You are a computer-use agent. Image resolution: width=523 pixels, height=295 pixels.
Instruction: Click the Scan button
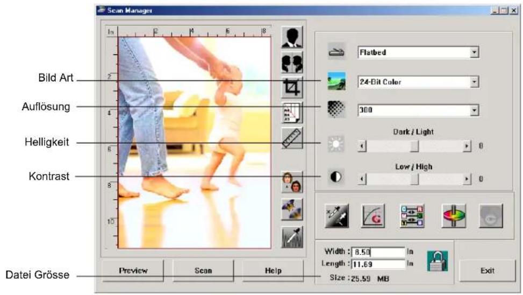[203, 271]
